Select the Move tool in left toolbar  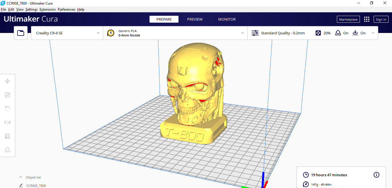pos(7,81)
